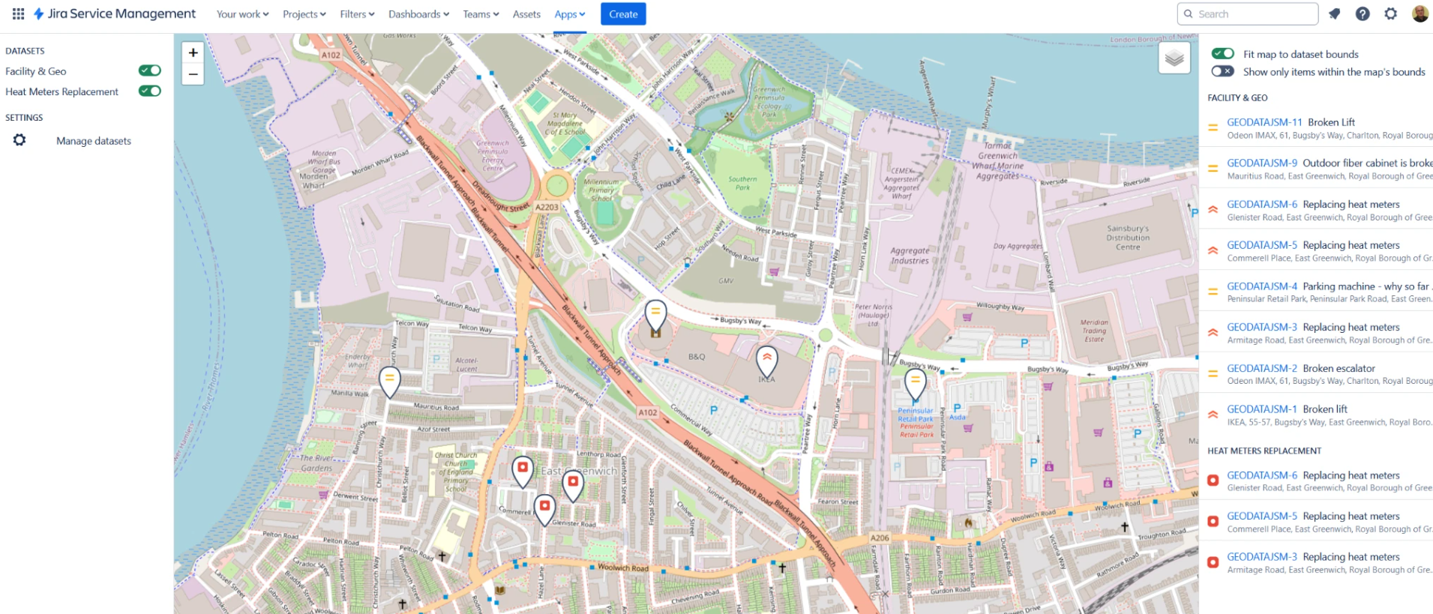Open GEODATAJSM-1 Broken lift issue

tap(1287, 409)
